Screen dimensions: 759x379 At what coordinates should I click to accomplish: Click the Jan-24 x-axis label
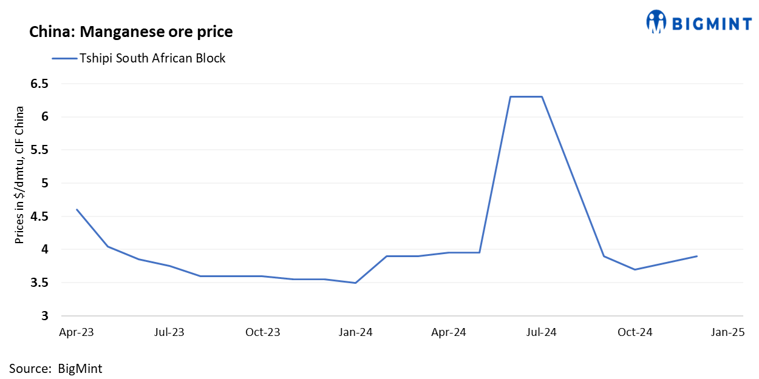(x=356, y=332)
